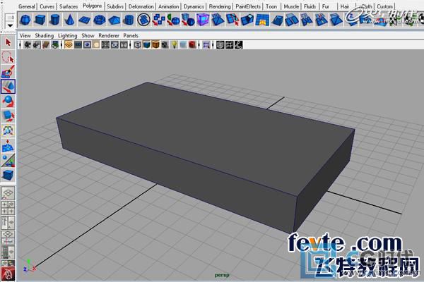424x282 pixels.
Task: Create a polygon cylinder from the shelf
Action: click(54, 20)
